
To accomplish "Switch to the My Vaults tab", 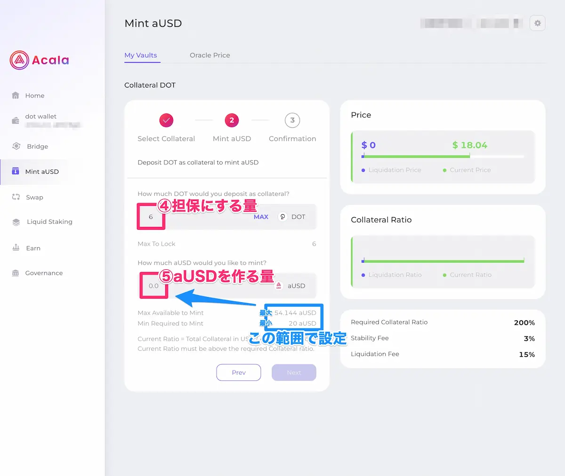I will [x=141, y=55].
